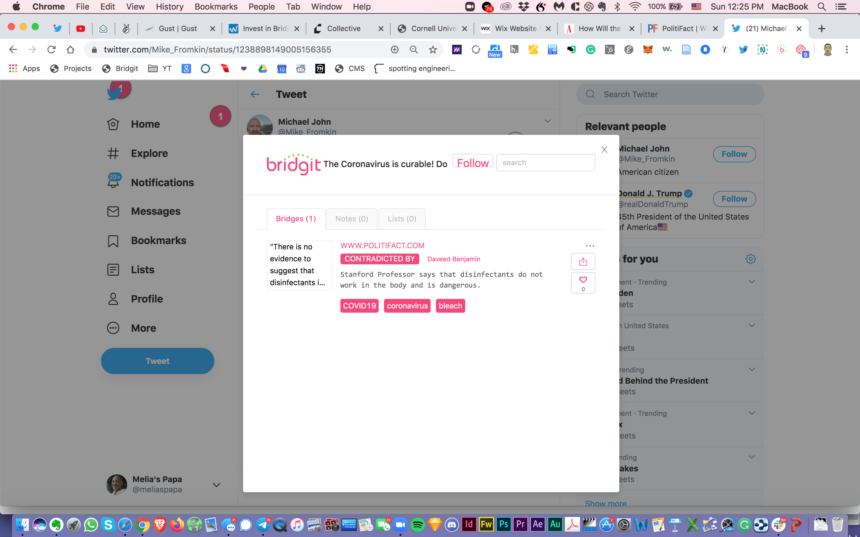Viewport: 860px width, 537px height.
Task: Click the share icon on the bridge
Action: coord(583,262)
